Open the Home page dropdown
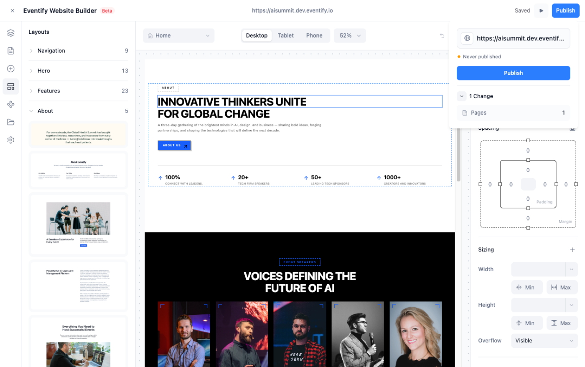 [179, 36]
